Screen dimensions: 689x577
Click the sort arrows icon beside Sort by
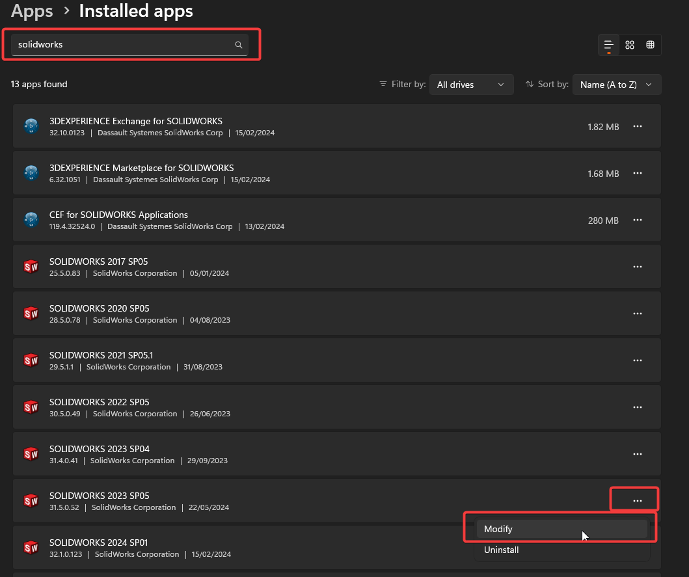530,84
